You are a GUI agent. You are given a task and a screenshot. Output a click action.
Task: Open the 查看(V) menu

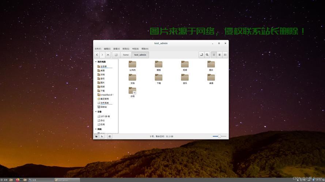(x=116, y=49)
